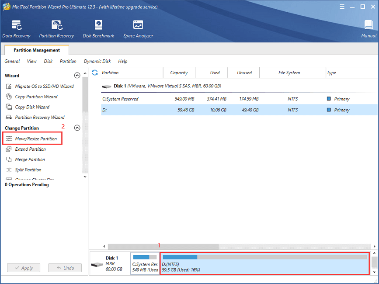Image resolution: width=379 pixels, height=284 pixels.
Task: Click the Copy Partition Wizard icon
Action: [x=9, y=97]
